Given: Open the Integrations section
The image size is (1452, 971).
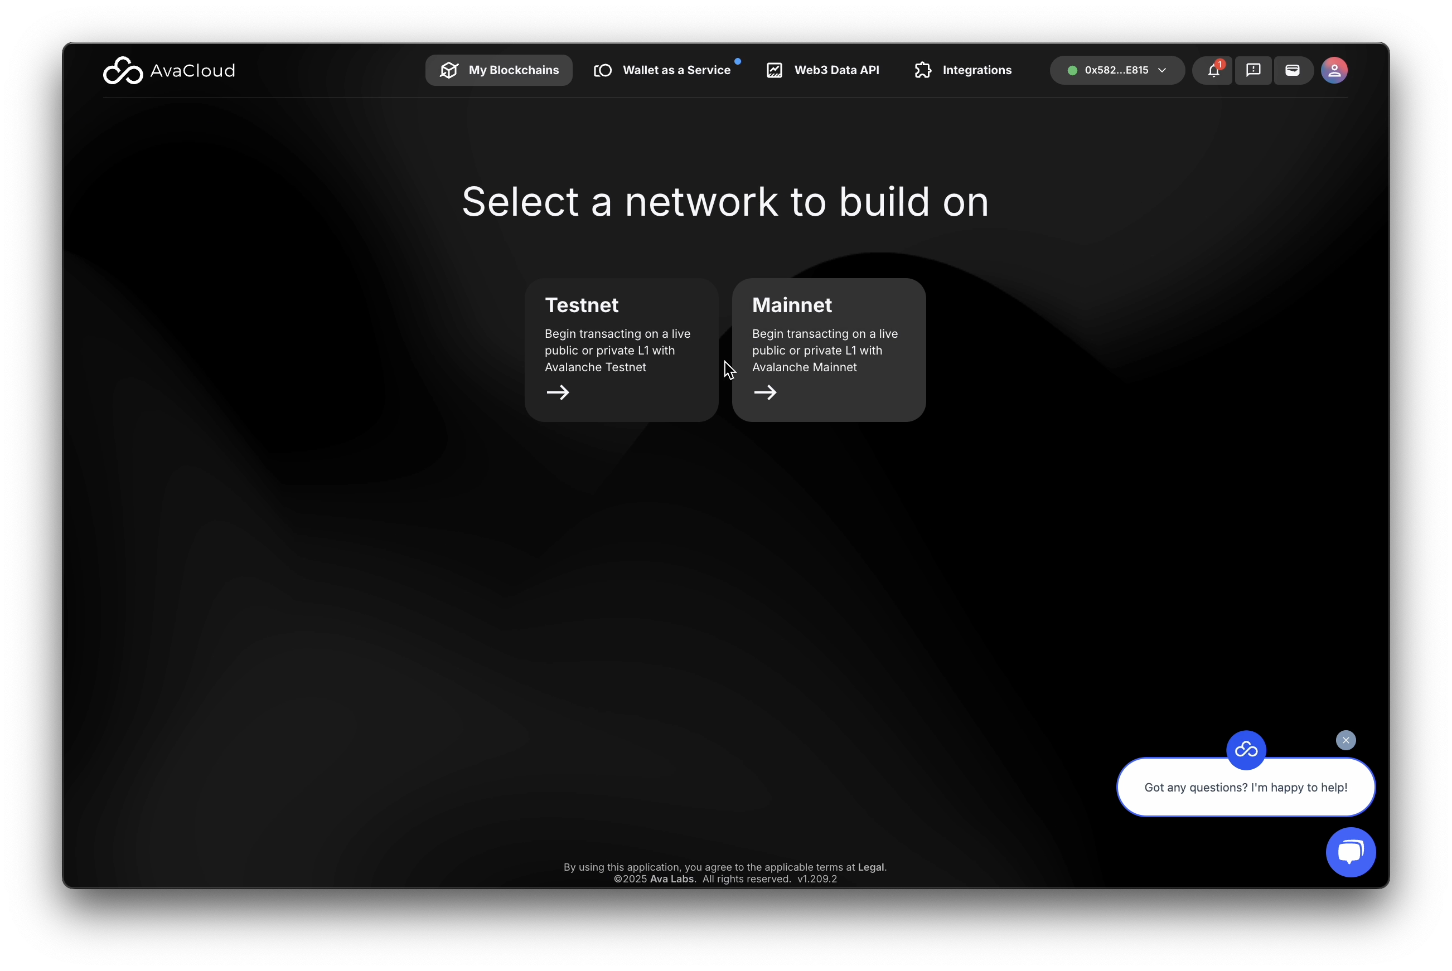Looking at the screenshot, I should click(x=962, y=71).
